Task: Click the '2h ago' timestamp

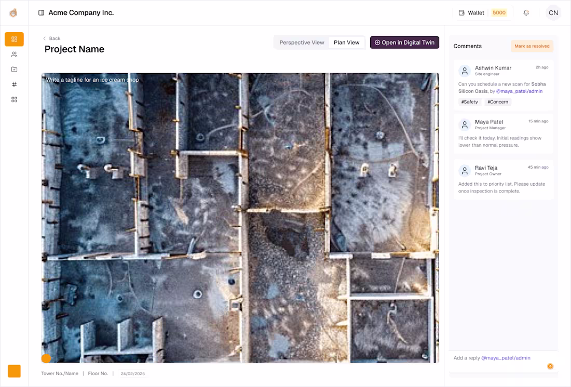Action: 542,67
